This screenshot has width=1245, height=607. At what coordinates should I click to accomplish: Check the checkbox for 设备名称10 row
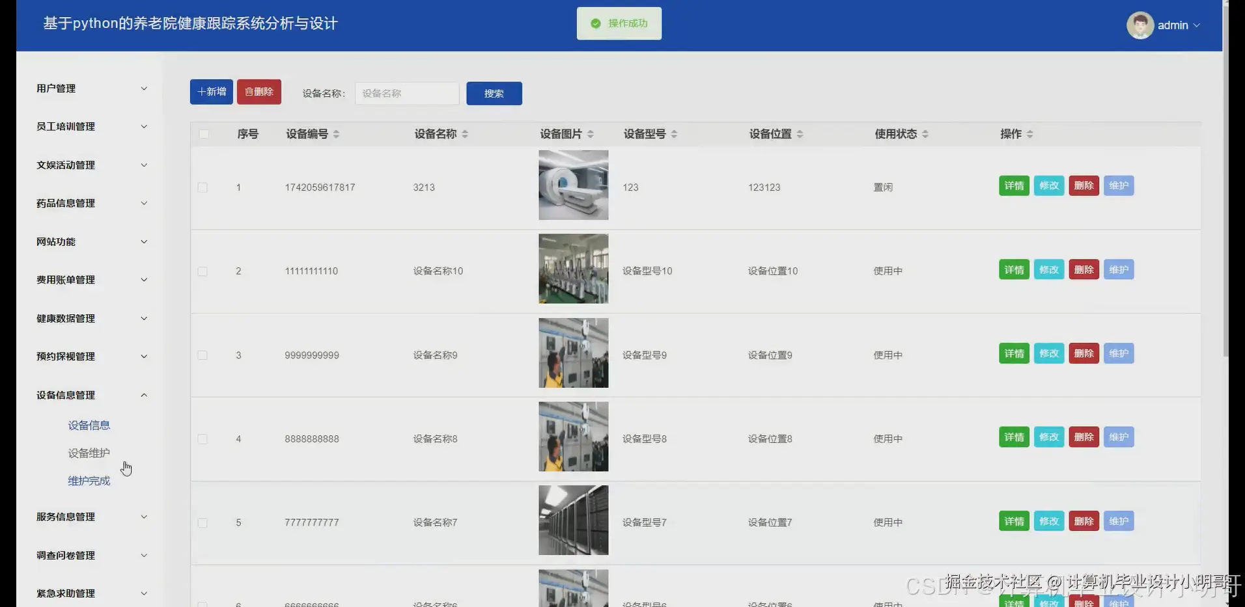point(203,271)
